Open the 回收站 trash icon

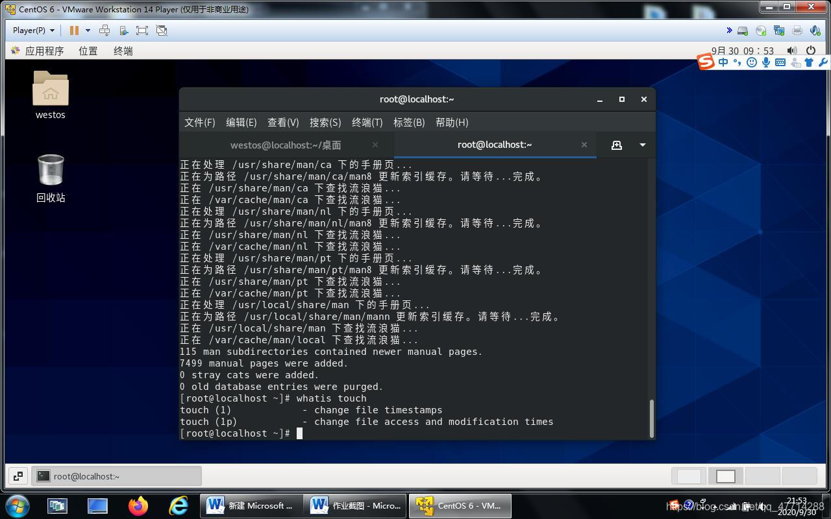51,178
